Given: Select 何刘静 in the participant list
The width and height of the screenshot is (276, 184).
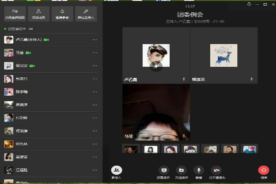Looking at the screenshot, I should [22, 118].
